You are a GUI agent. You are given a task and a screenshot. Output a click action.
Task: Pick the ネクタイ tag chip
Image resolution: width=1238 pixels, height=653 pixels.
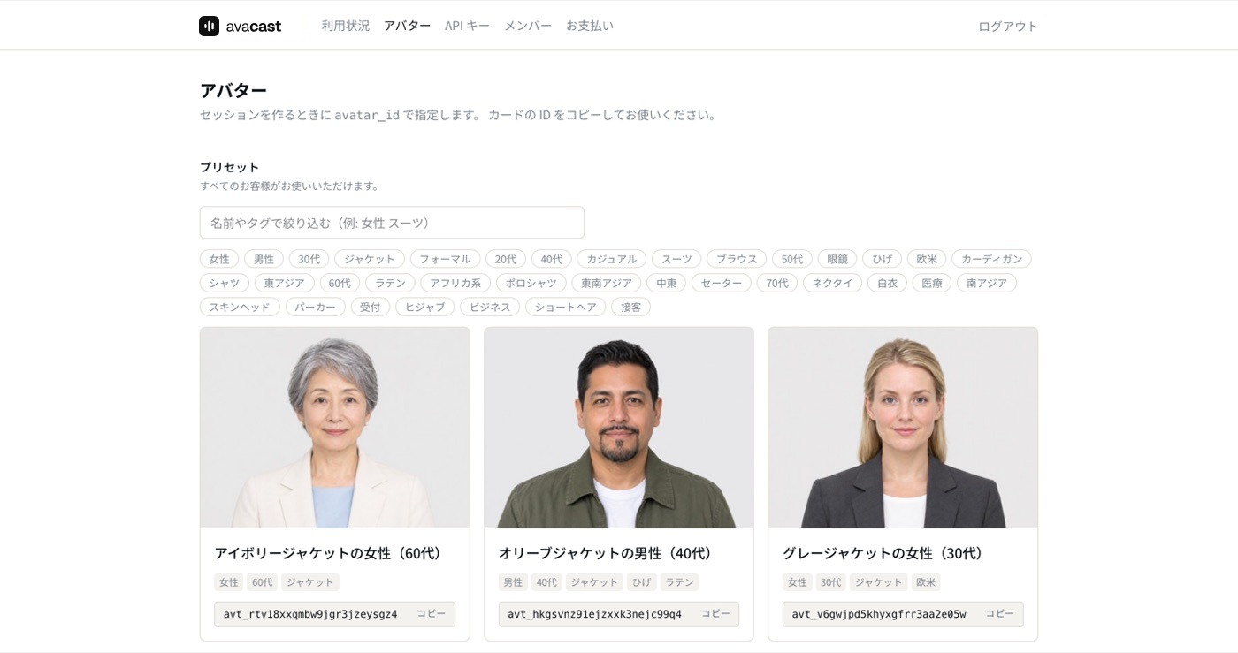pyautogui.click(x=832, y=283)
